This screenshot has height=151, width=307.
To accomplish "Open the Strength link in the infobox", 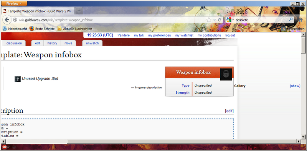I will tap(182, 93).
